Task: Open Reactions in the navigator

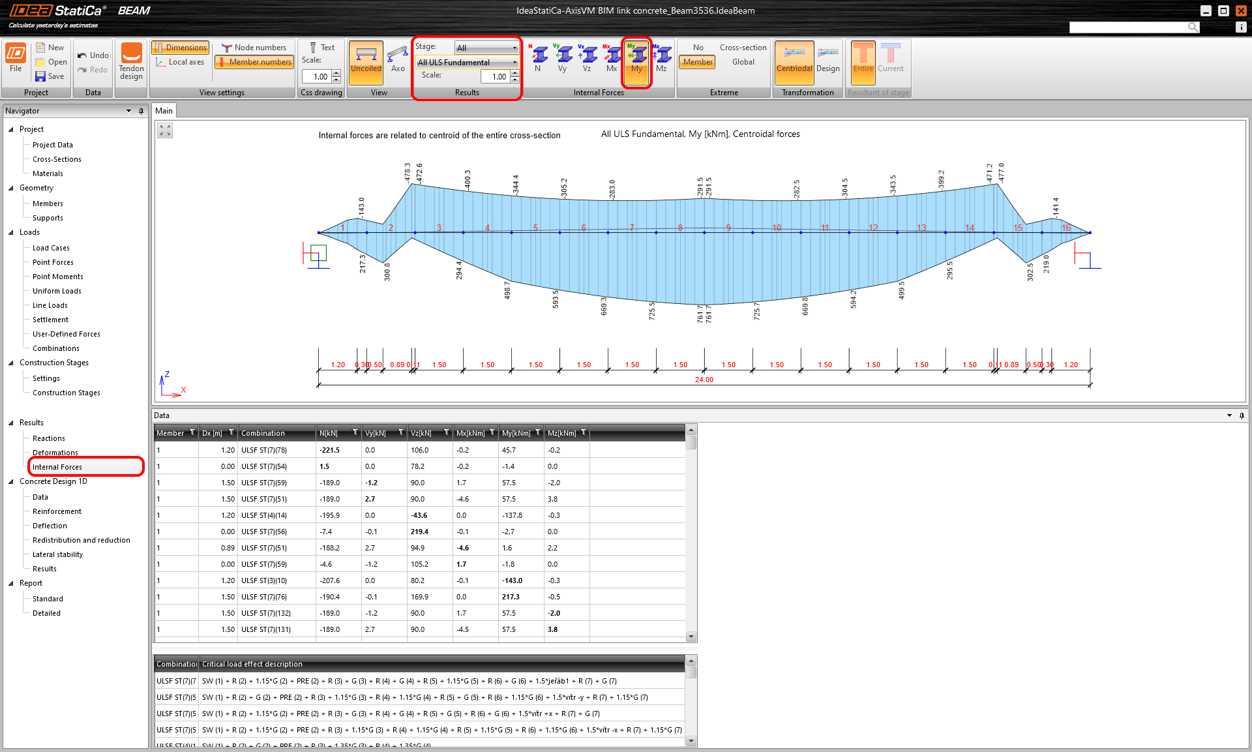Action: 49,438
